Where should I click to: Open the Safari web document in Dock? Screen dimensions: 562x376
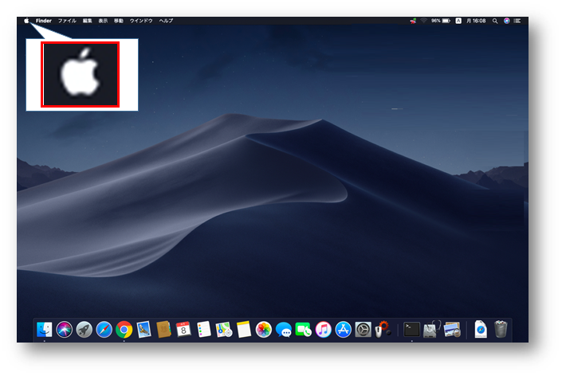click(481, 330)
